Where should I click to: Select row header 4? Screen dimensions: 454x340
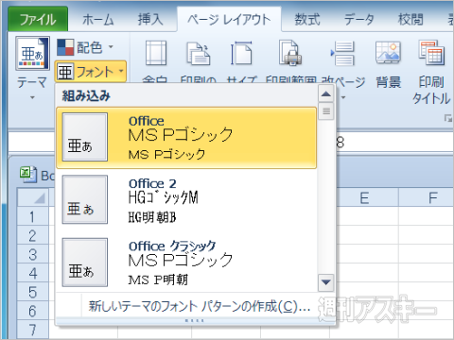pos(33,273)
